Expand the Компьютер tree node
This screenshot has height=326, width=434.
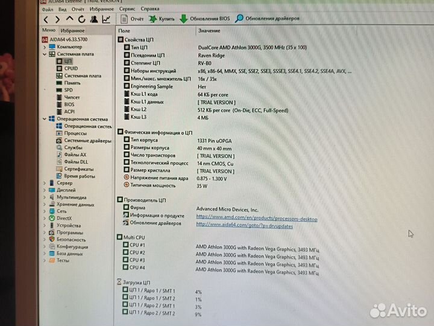tap(44, 46)
